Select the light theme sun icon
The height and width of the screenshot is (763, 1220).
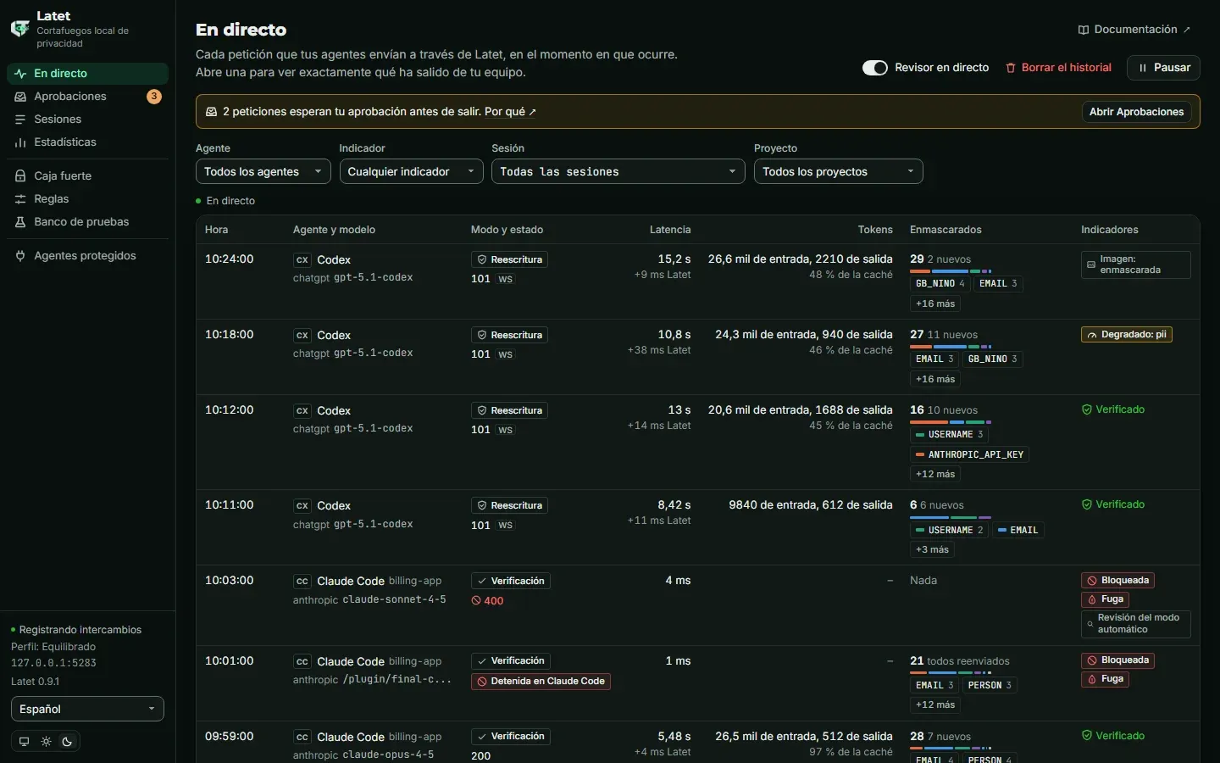(x=46, y=741)
